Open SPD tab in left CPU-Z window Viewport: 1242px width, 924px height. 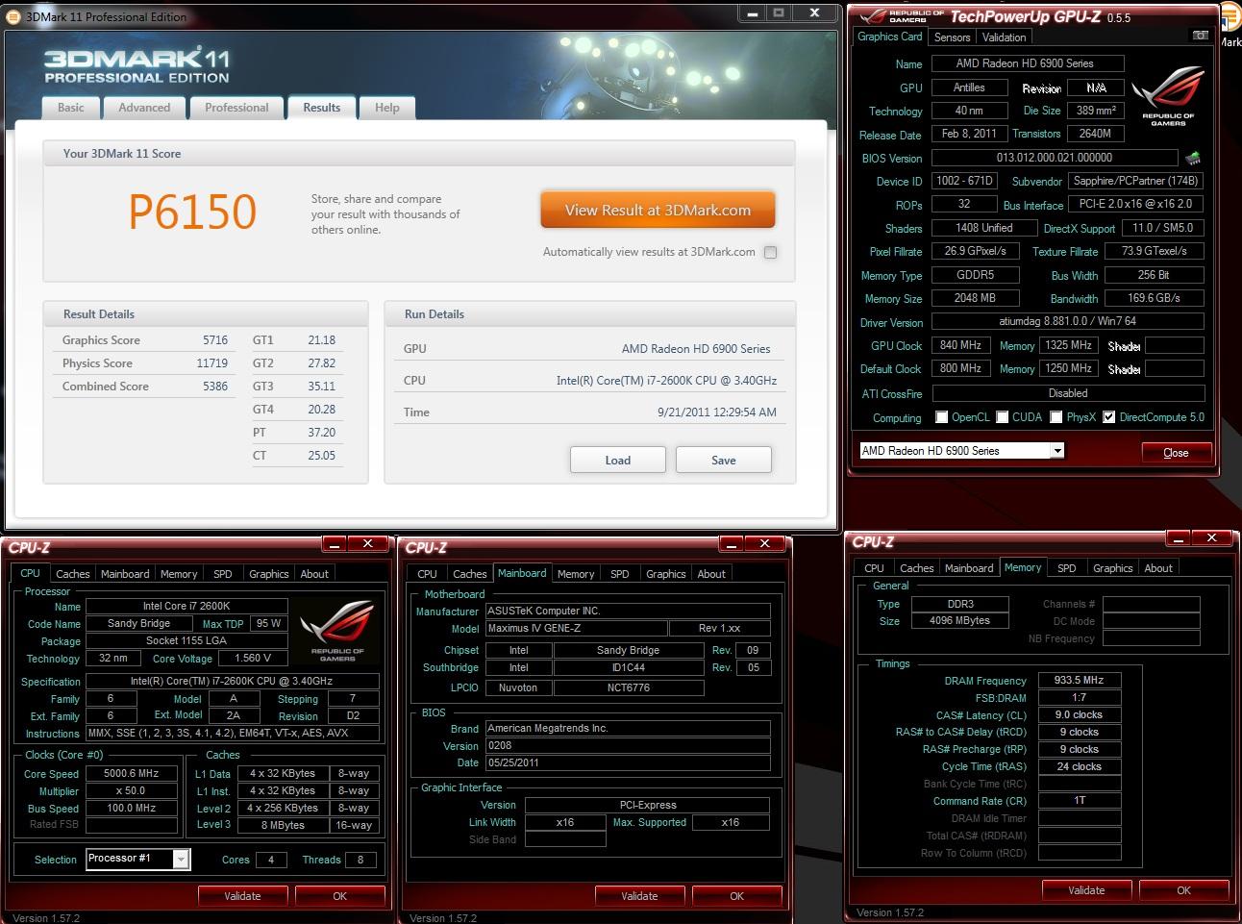(223, 574)
